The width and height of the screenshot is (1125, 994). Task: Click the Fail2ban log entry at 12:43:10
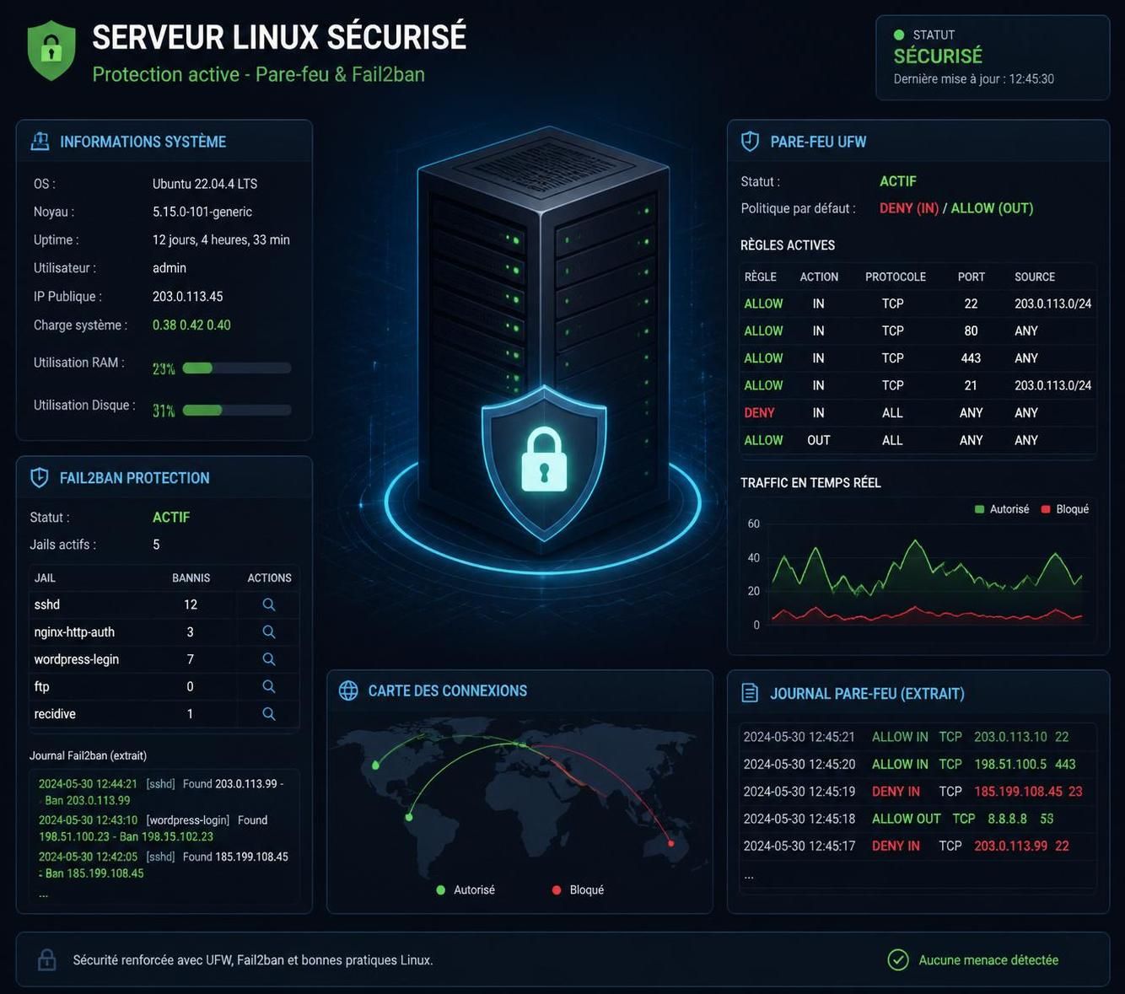coord(153,828)
